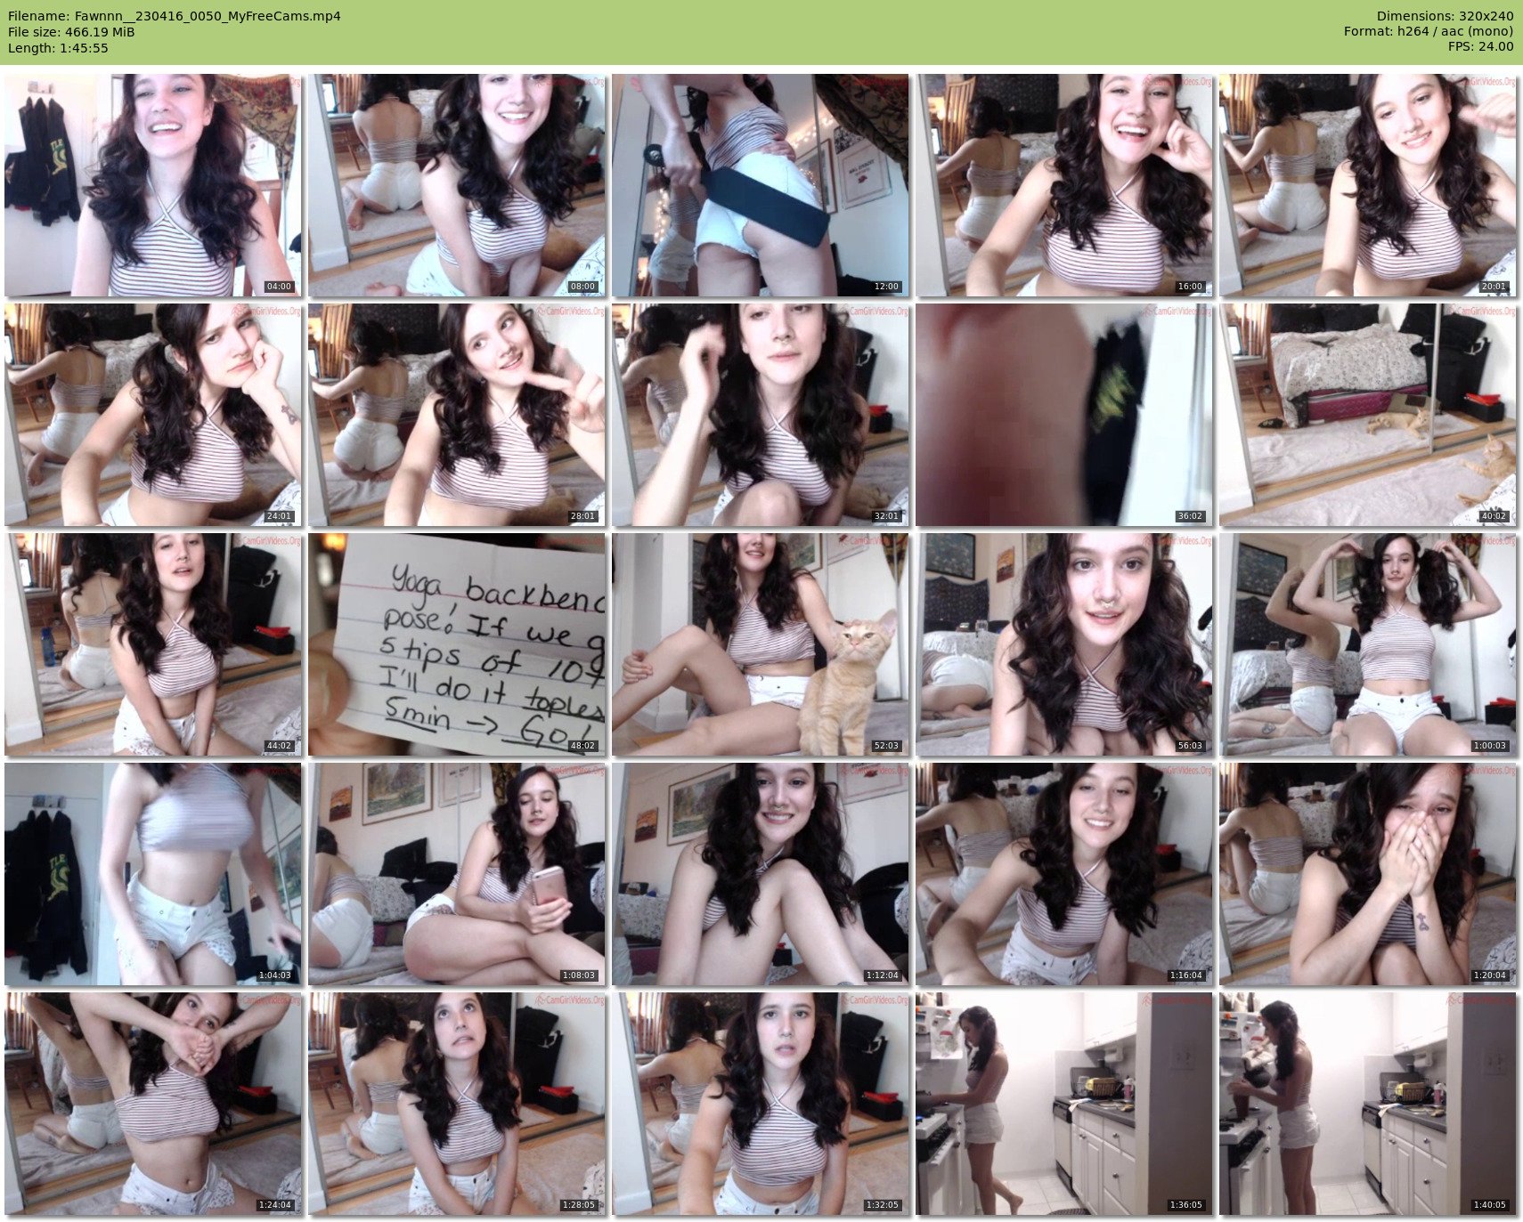Open the thumbnail at 28:01
1523x1222 pixels.
click(x=456, y=415)
